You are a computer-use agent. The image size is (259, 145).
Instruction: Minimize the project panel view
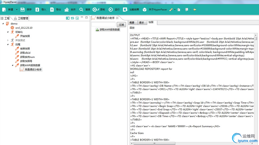[x=82, y=17]
